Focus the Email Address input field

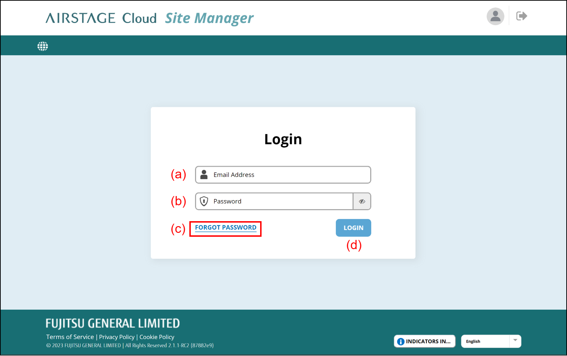point(290,175)
